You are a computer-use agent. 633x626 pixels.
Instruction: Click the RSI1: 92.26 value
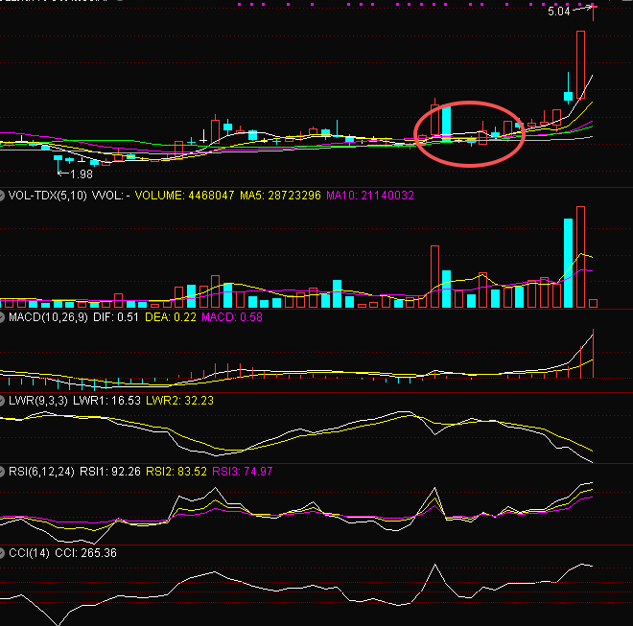(x=109, y=472)
